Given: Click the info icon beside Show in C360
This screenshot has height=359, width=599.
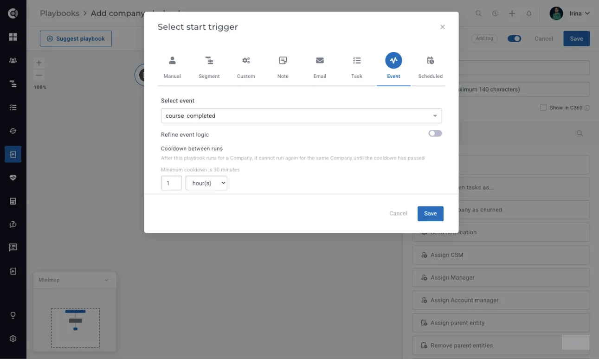Looking at the screenshot, I should pyautogui.click(x=587, y=108).
